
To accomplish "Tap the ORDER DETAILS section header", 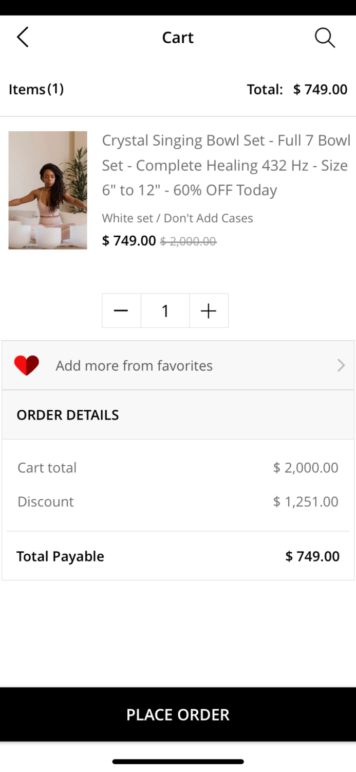I will tap(68, 415).
